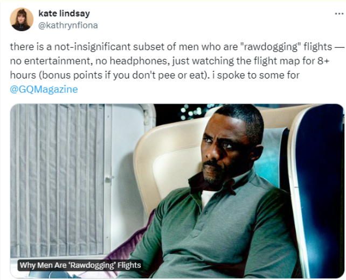
Task: Open the kate lindsay display name
Action: coord(64,13)
